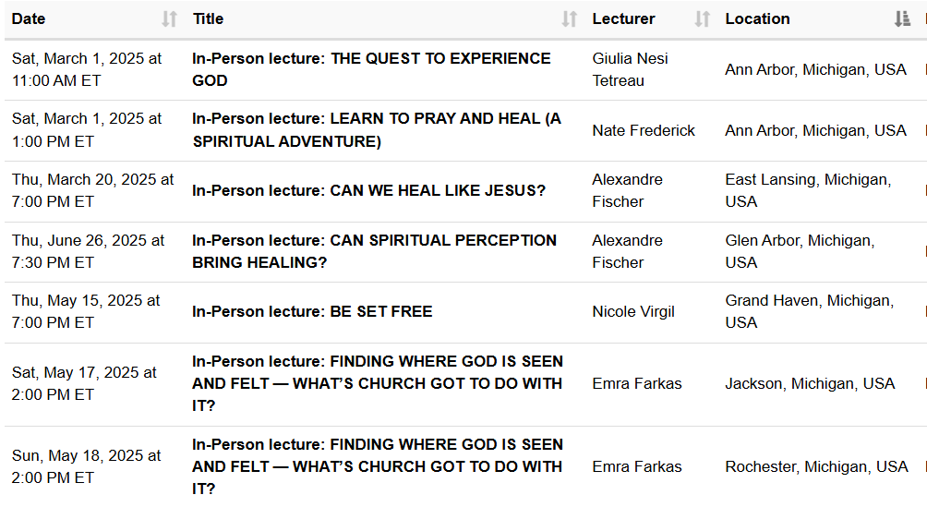Sort by the Location column header
This screenshot has height=507, width=927.
[757, 19]
